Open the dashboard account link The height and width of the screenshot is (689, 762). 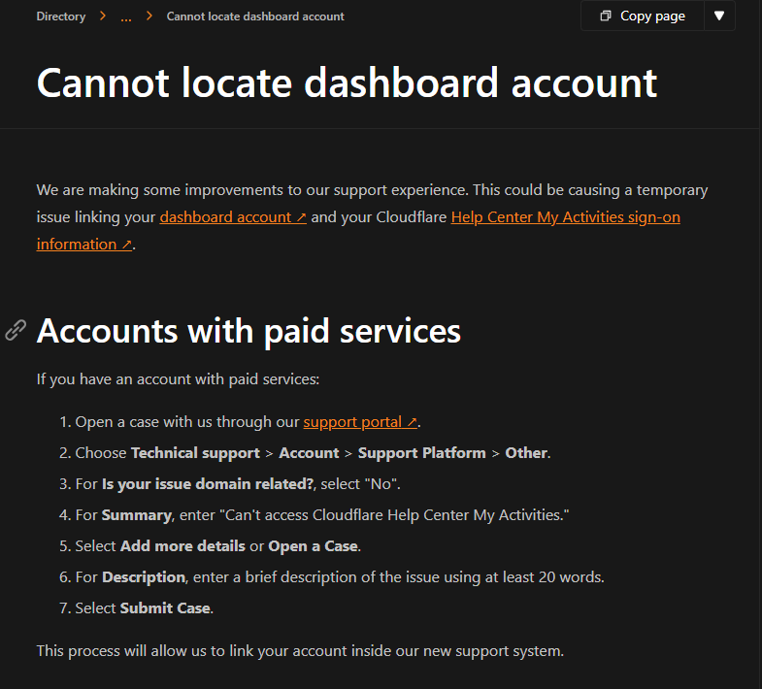233,217
